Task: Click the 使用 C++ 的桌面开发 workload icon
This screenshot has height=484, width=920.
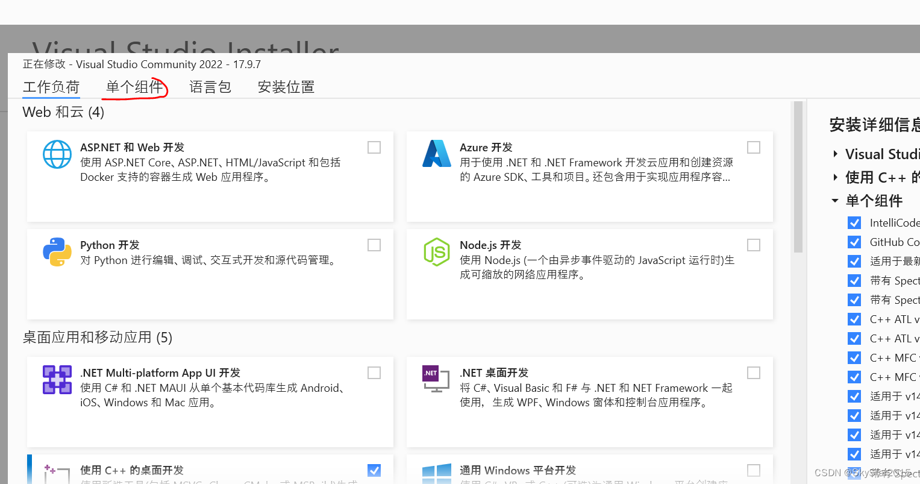Action: 57,474
